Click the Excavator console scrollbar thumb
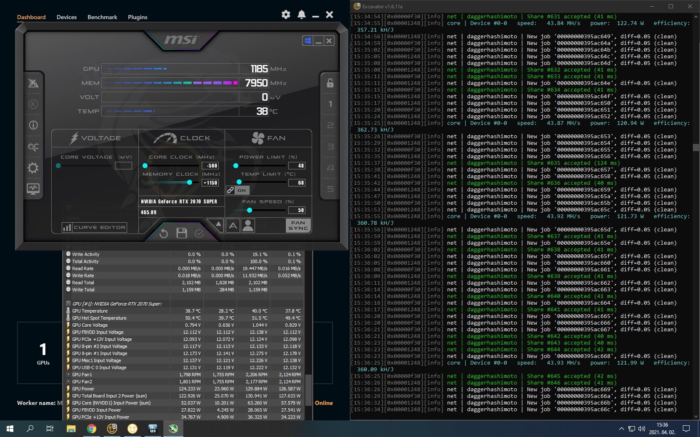Image resolution: width=700 pixels, height=437 pixels. pos(696,147)
